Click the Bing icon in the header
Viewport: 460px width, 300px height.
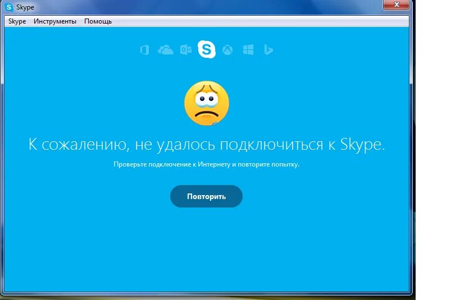pyautogui.click(x=268, y=50)
